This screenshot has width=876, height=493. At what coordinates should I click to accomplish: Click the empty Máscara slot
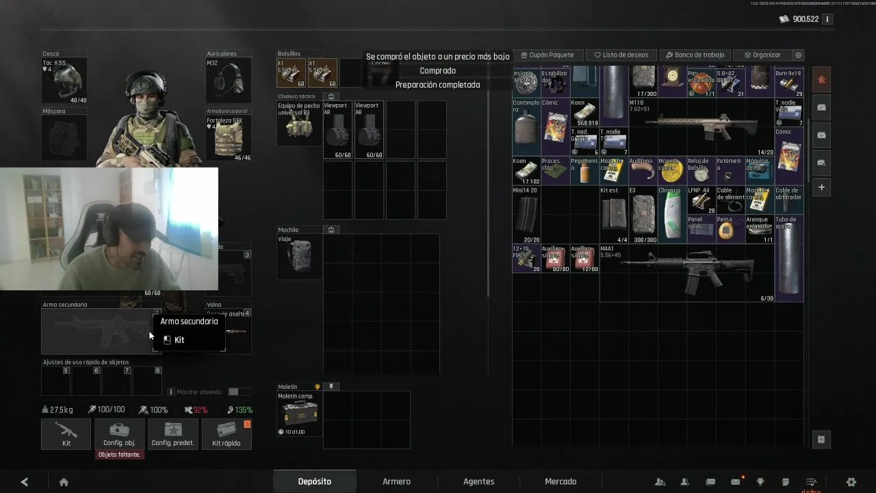pos(64,138)
